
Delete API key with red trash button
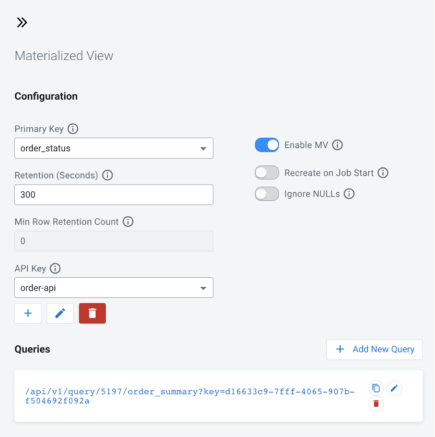[x=93, y=313]
